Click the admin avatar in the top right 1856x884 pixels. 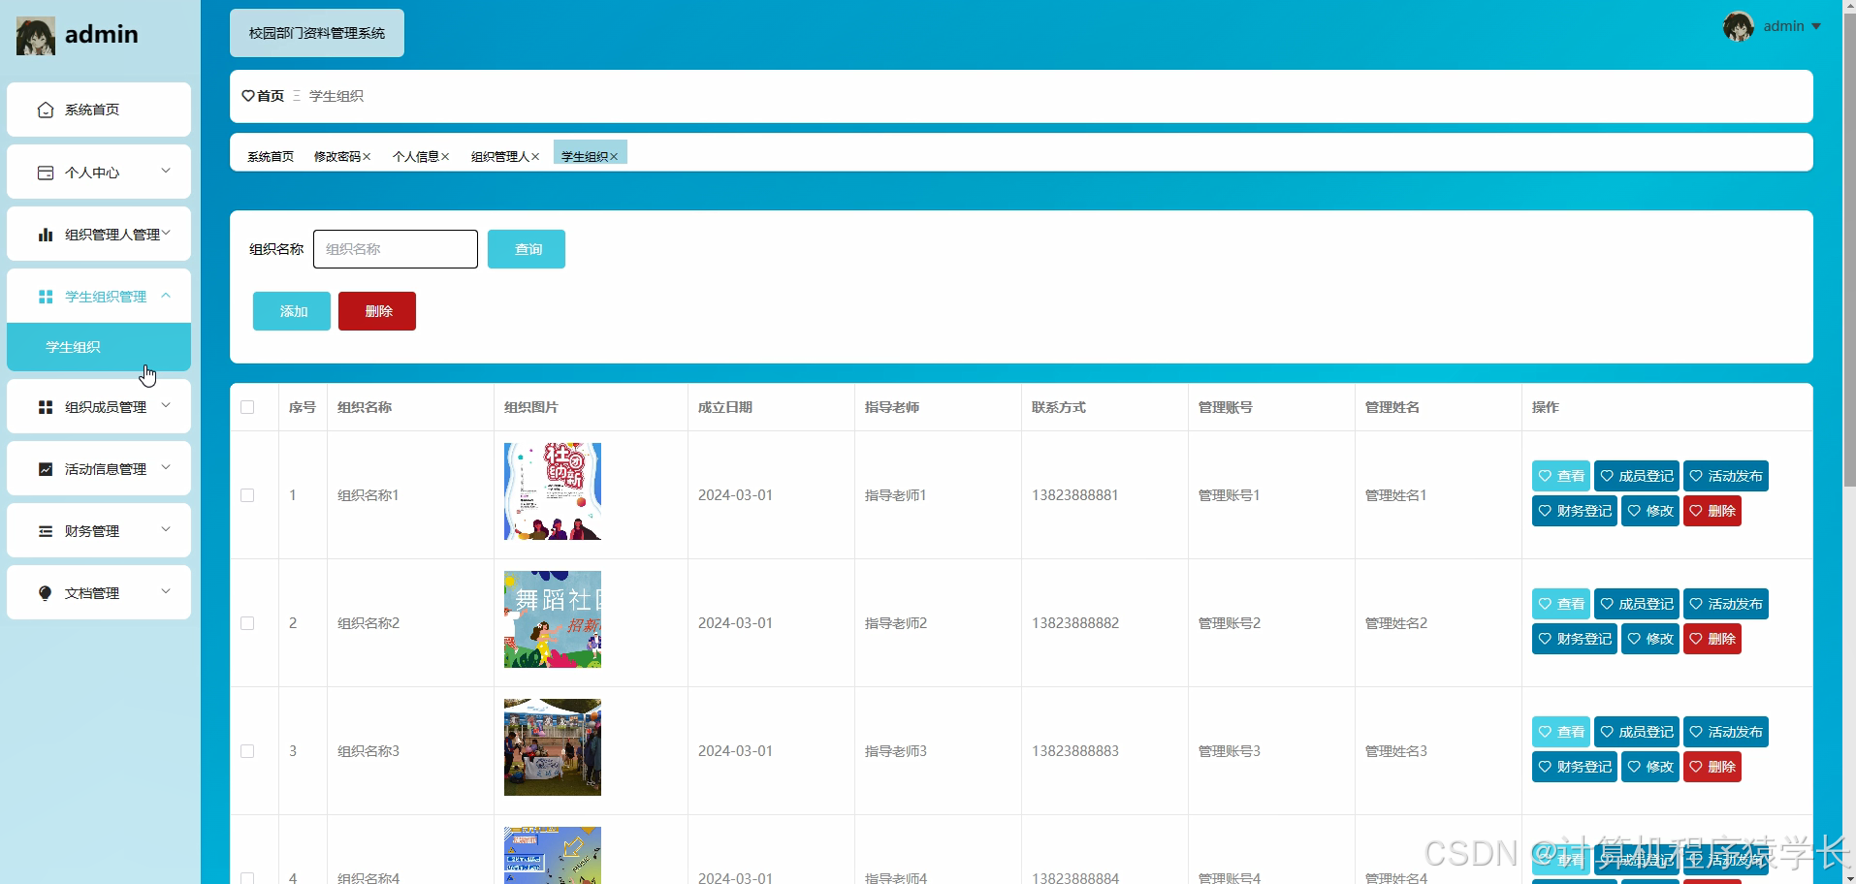pyautogui.click(x=1739, y=26)
